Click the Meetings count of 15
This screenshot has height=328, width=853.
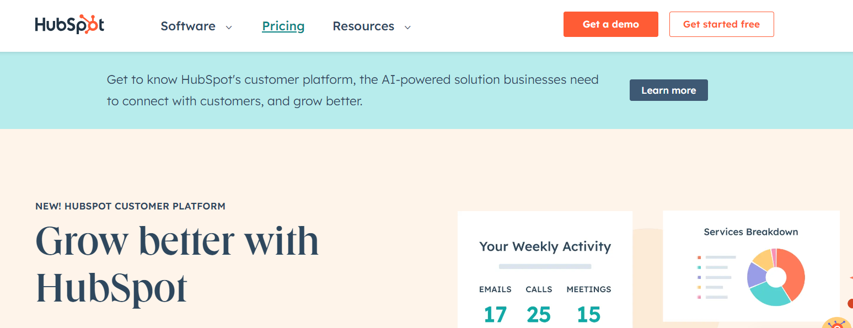coord(588,314)
